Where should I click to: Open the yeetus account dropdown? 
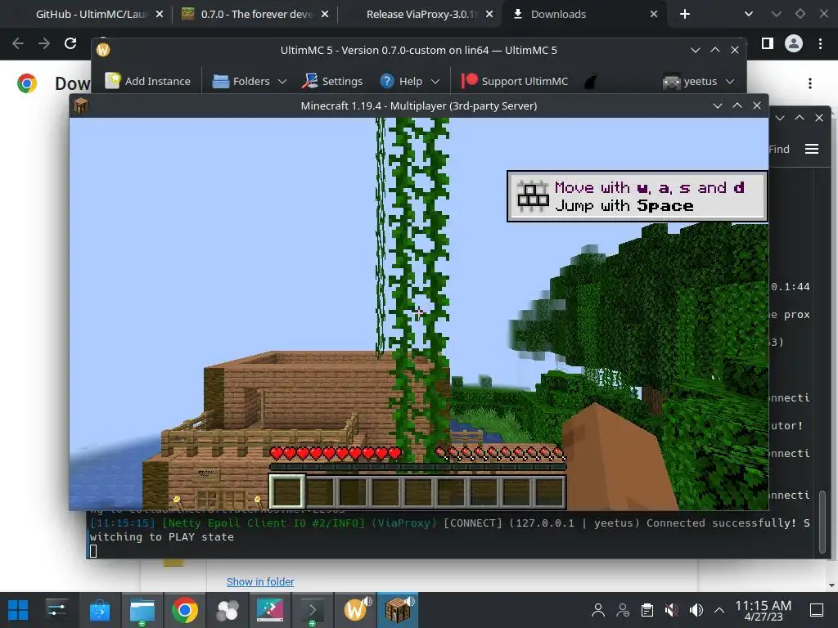[699, 82]
